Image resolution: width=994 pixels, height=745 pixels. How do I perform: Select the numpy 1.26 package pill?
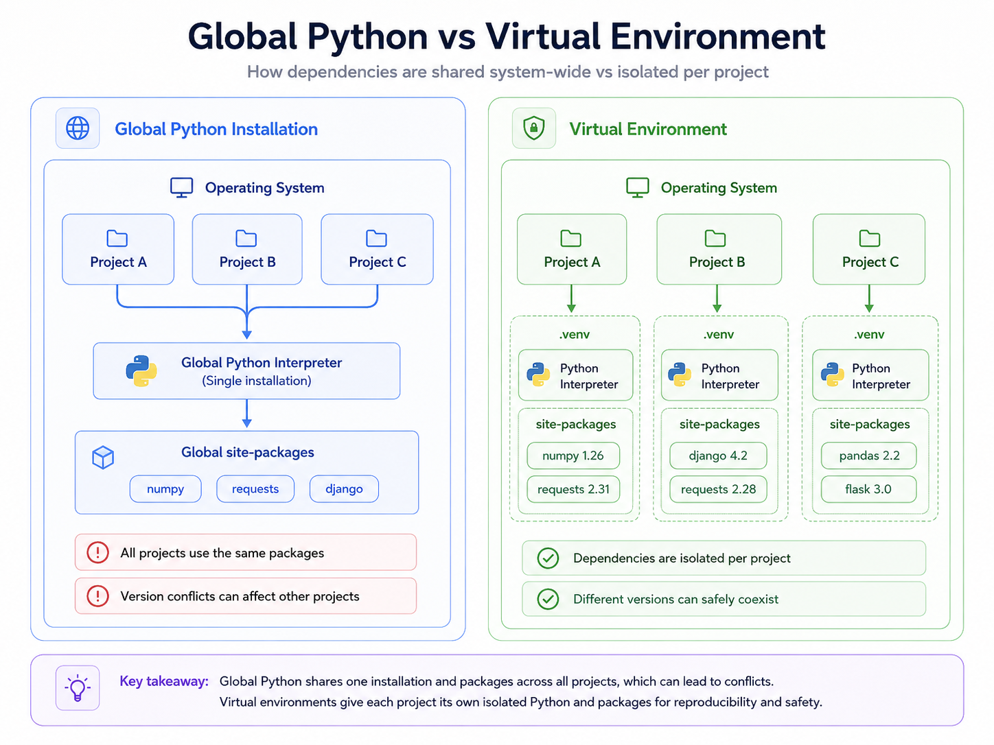[x=573, y=456]
